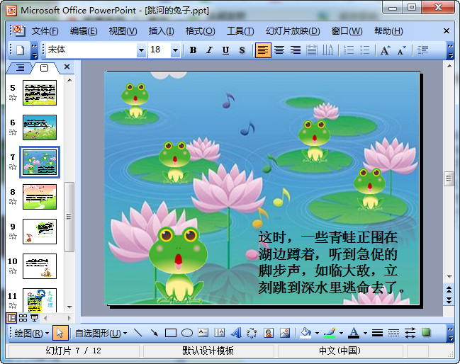Toggle Italic formatting
This screenshot has height=364, width=460.
point(210,50)
